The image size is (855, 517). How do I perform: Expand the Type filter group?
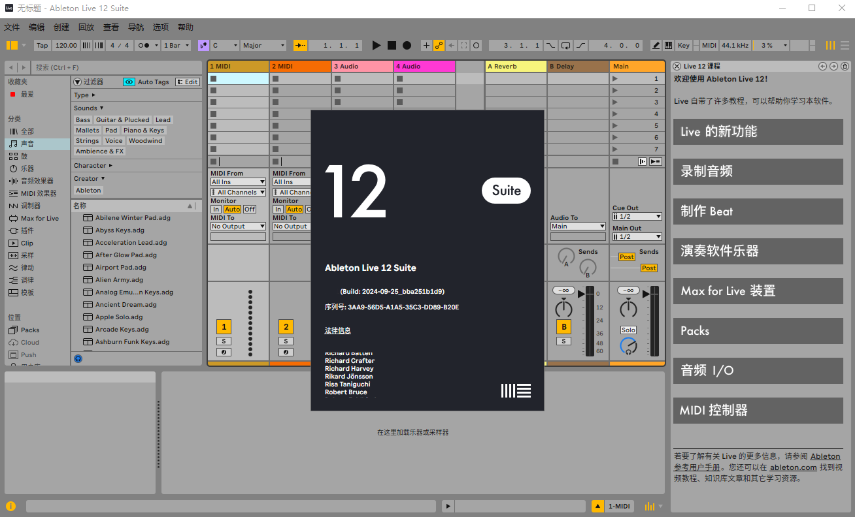click(85, 95)
